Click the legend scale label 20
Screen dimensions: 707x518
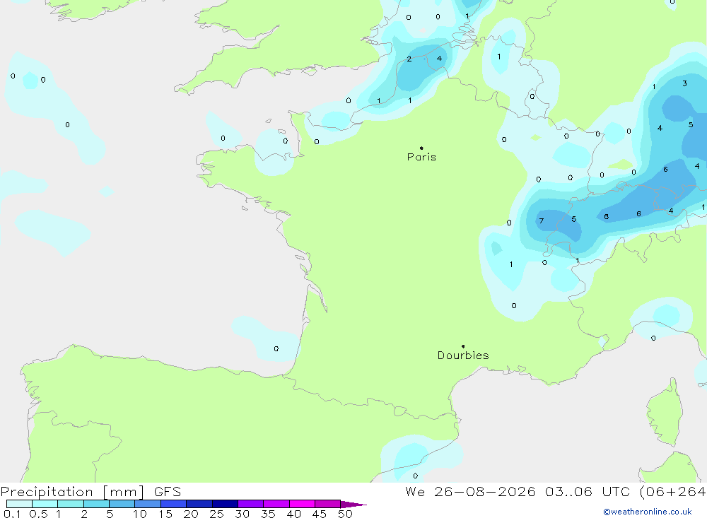pyautogui.click(x=191, y=514)
